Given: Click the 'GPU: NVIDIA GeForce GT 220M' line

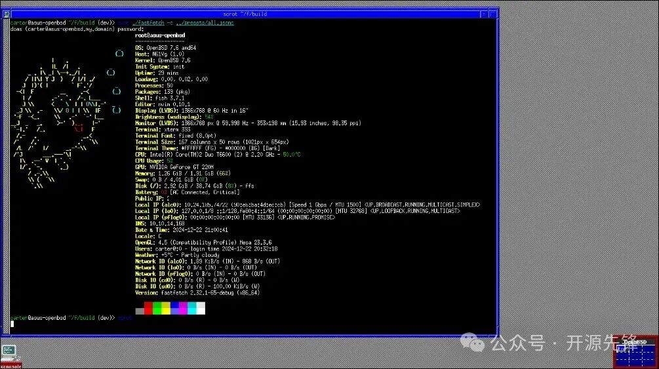Looking at the screenshot, I should coord(174,167).
